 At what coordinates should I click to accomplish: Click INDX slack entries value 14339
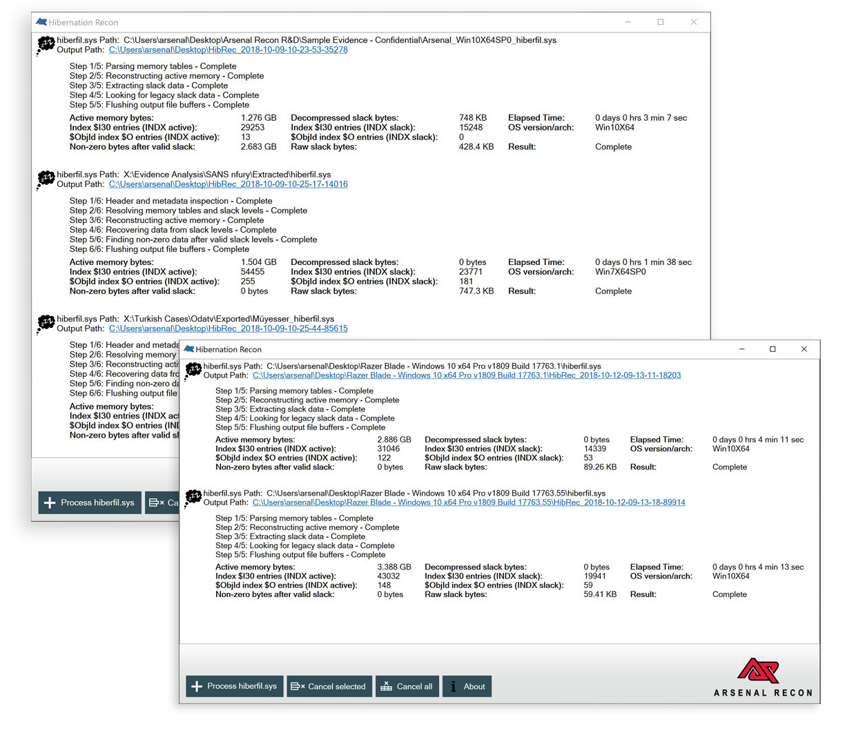[x=595, y=449]
